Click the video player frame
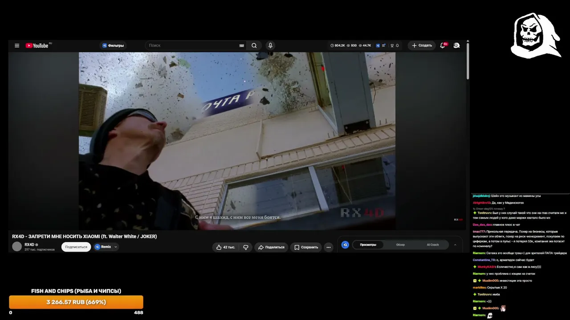The image size is (570, 320). (x=237, y=141)
